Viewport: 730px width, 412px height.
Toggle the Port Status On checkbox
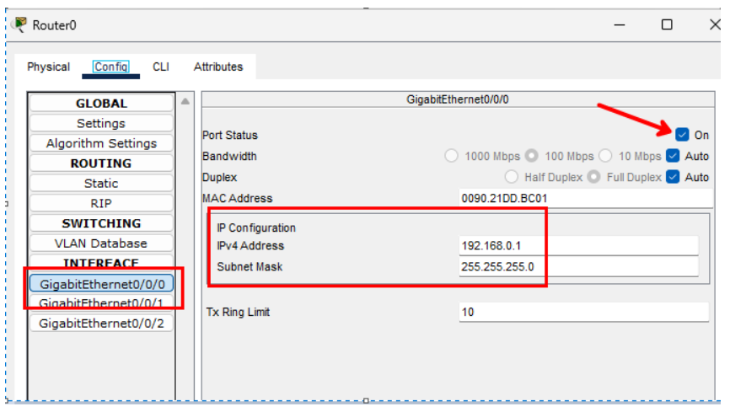pyautogui.click(x=682, y=135)
